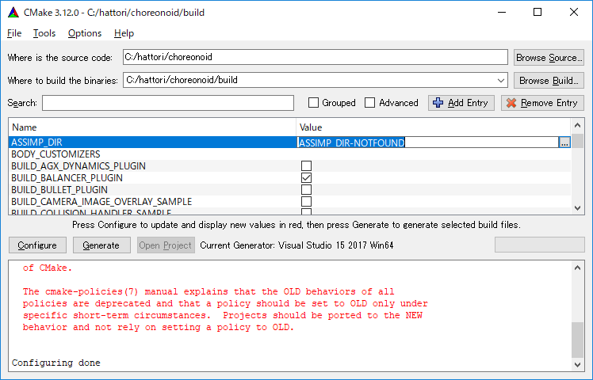Toggle the Advanced checkbox
593x380 pixels.
coord(371,103)
